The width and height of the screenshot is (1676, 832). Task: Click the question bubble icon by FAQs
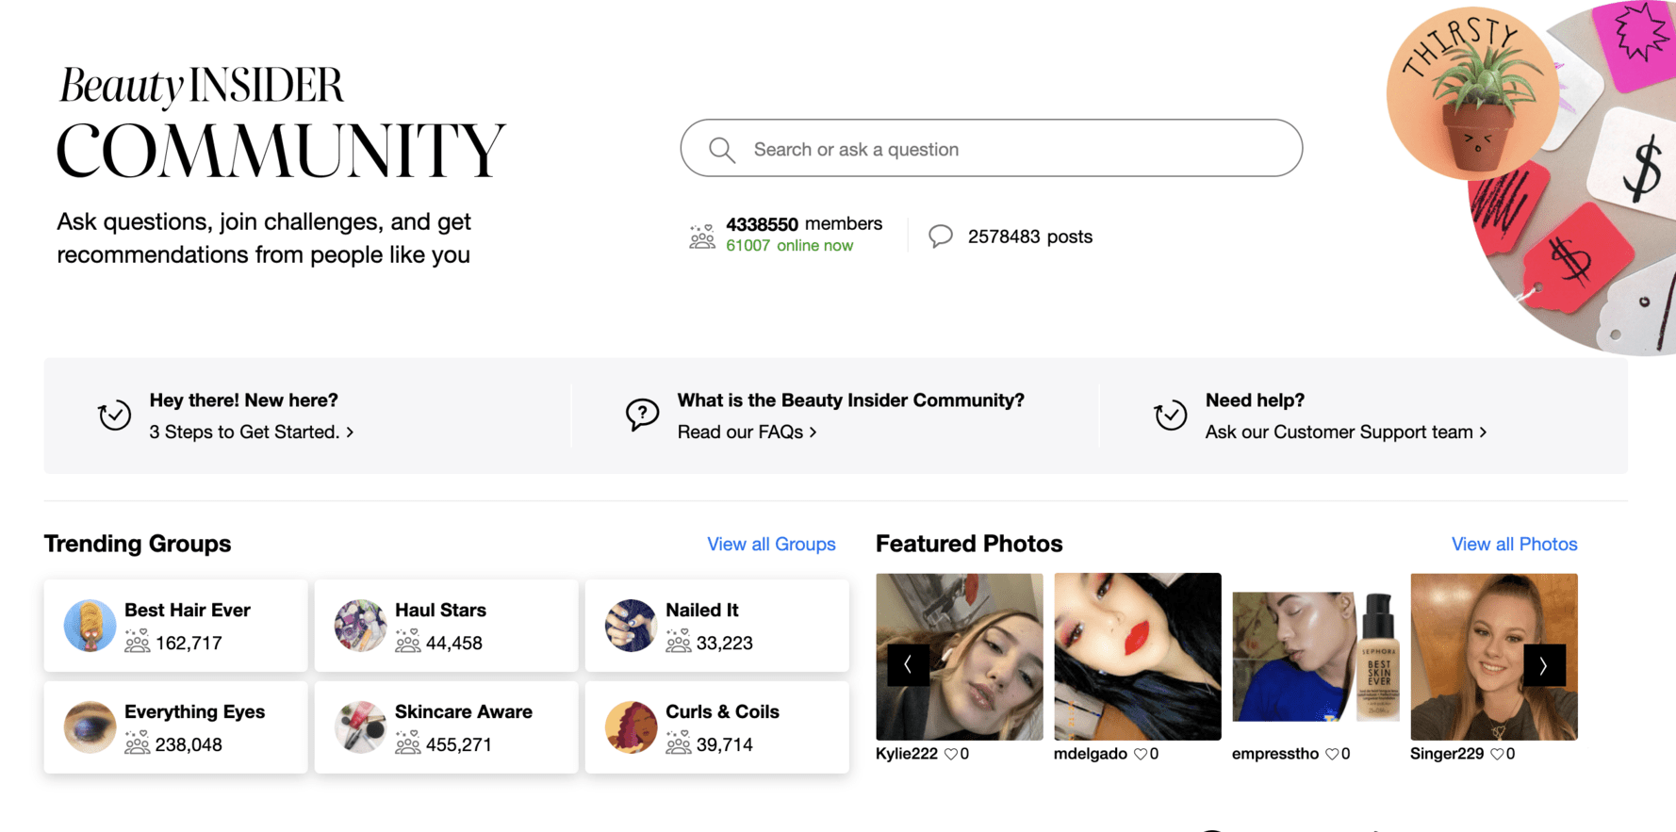(642, 415)
